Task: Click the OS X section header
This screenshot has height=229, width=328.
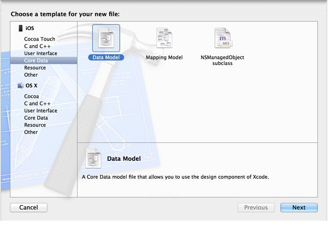Action: click(x=31, y=85)
